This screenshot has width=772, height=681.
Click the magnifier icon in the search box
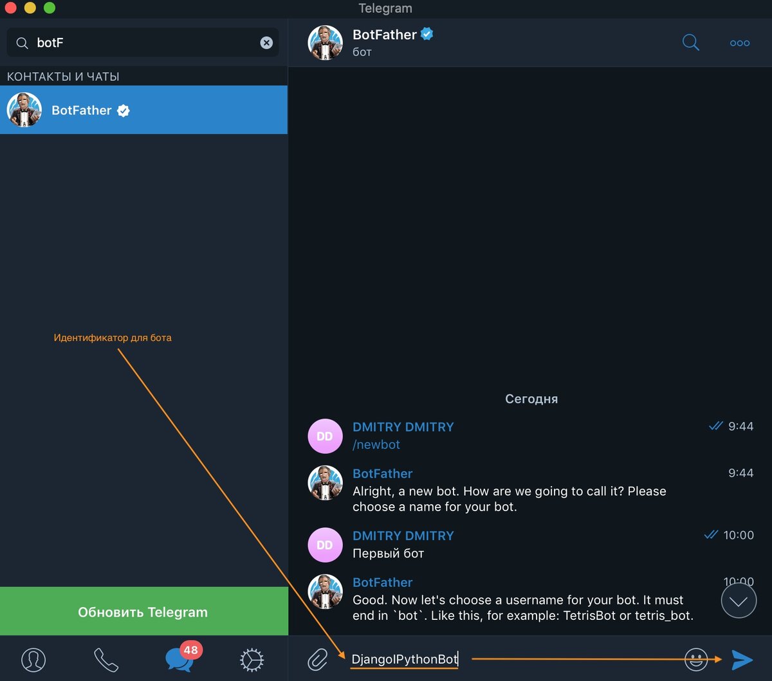click(x=22, y=43)
